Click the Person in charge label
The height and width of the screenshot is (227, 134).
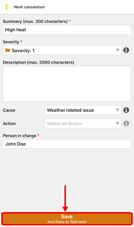[20, 136]
